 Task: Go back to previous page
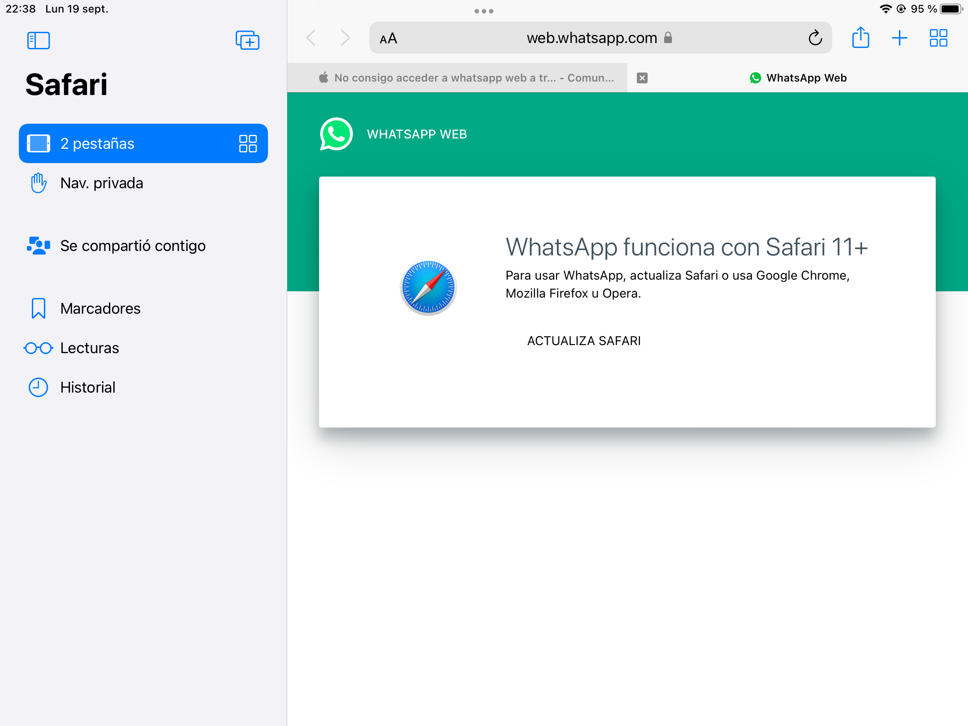click(x=311, y=38)
